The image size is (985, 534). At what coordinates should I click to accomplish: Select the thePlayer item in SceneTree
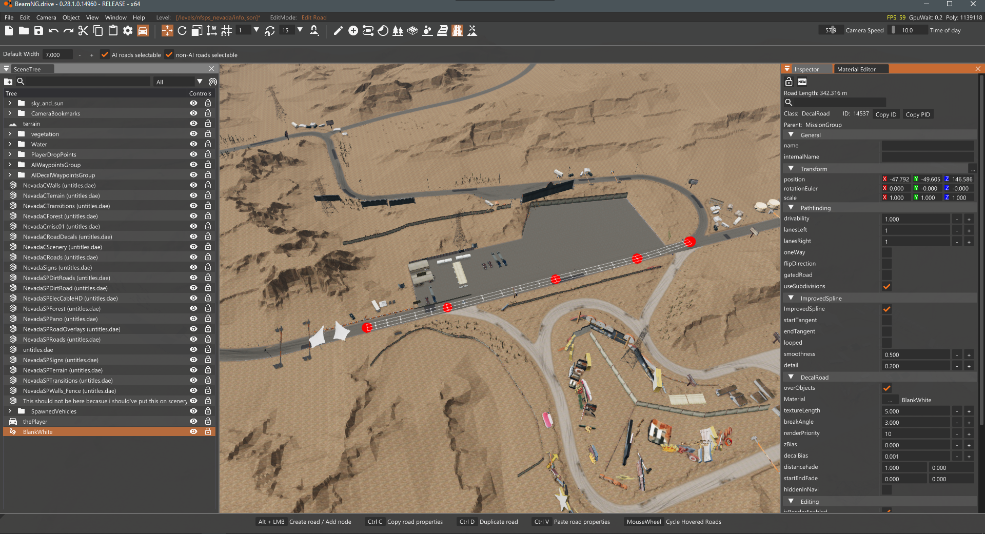pyautogui.click(x=35, y=422)
